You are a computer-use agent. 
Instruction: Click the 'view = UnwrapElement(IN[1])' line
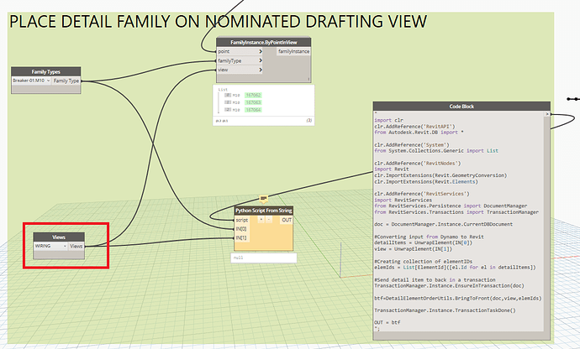click(414, 249)
